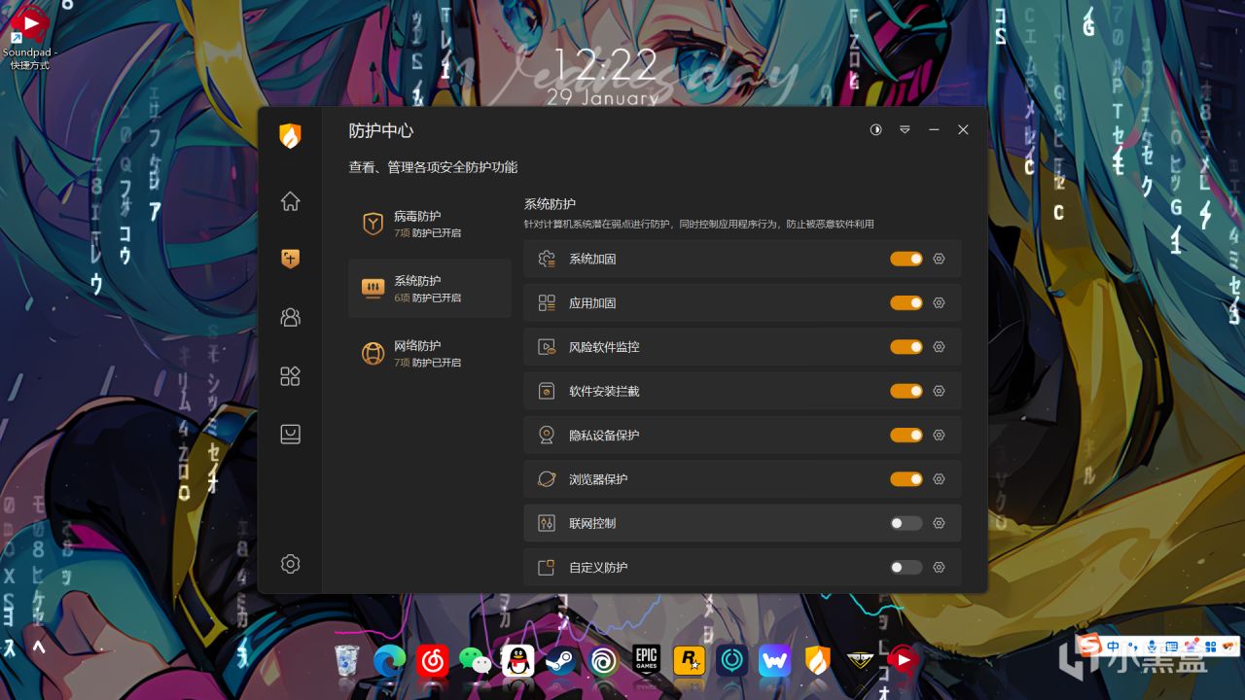Toggle 风险软件监控 off
Viewport: 1245px width, 700px height.
pyautogui.click(x=907, y=346)
